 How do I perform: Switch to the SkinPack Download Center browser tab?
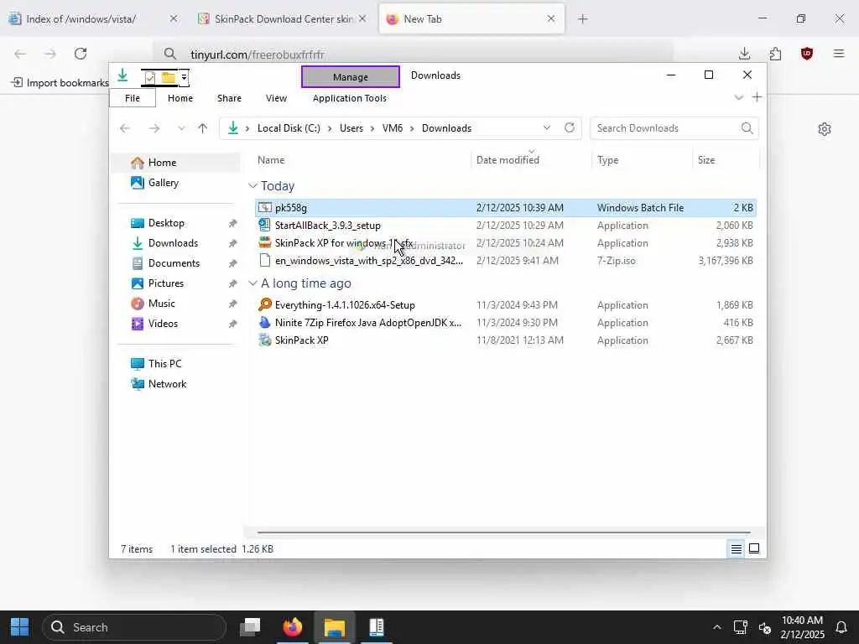282,19
